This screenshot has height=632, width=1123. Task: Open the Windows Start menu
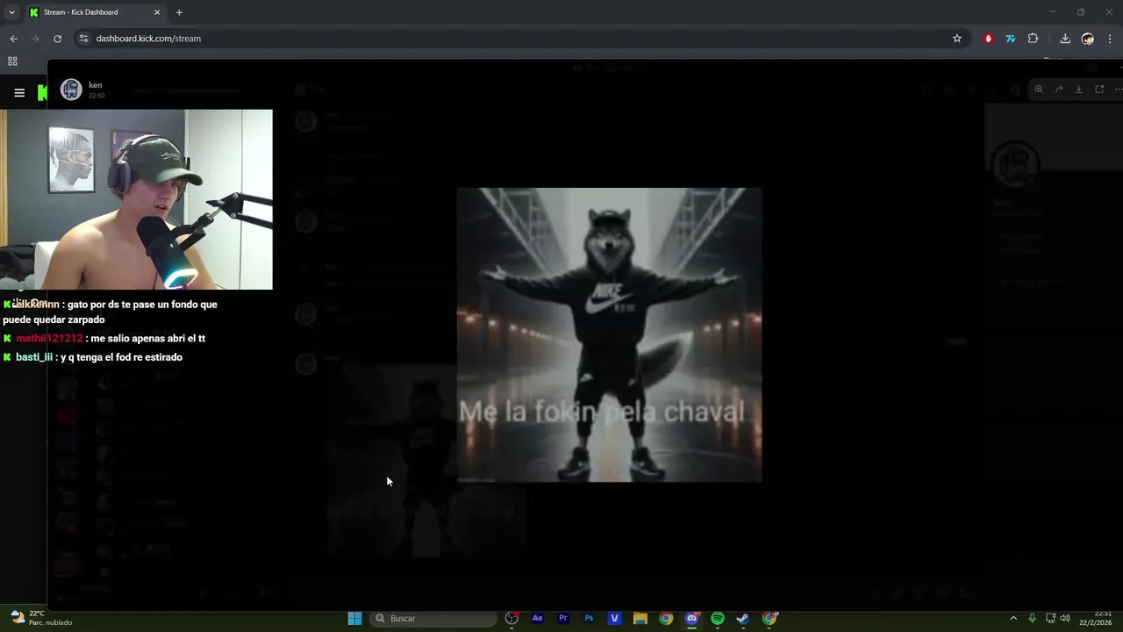[354, 618]
